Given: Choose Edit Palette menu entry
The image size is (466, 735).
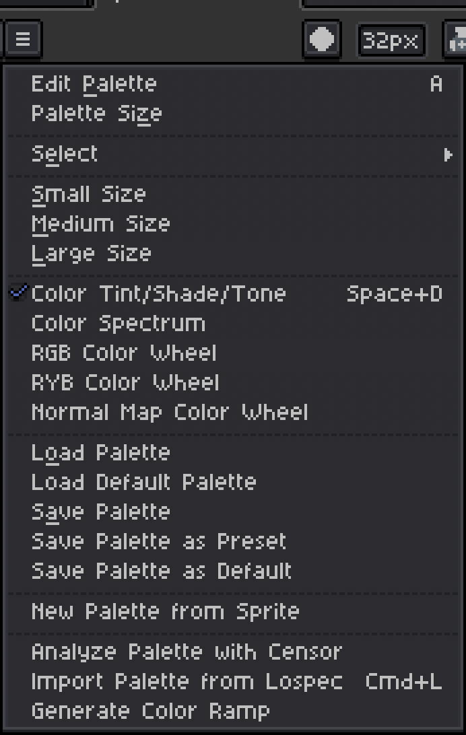Looking at the screenshot, I should coord(233,84).
